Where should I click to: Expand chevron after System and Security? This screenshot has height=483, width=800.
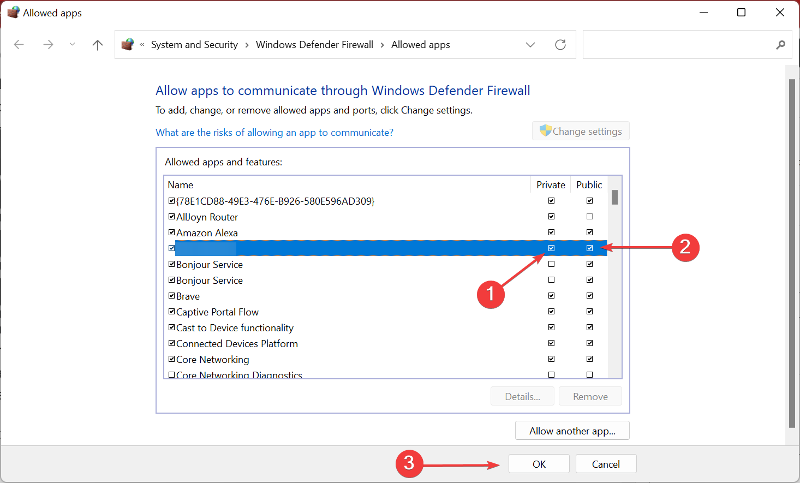(247, 45)
